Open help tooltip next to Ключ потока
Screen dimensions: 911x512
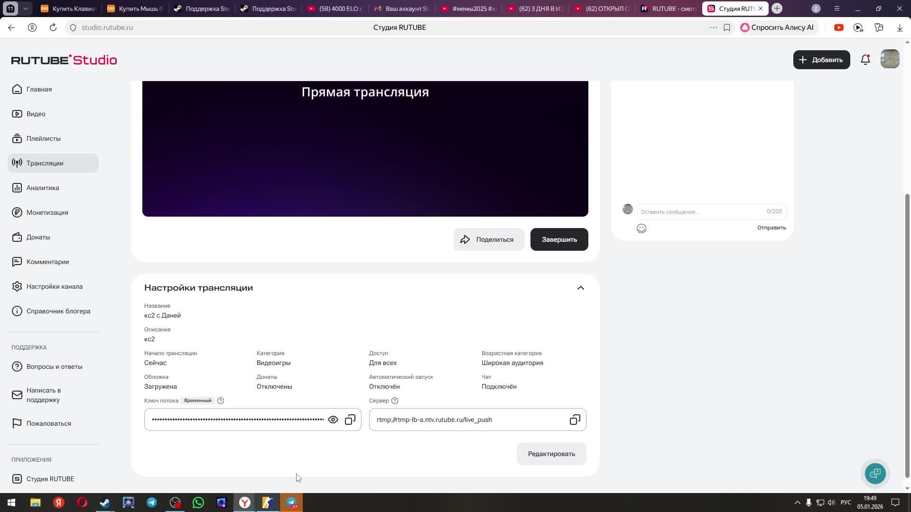click(221, 401)
